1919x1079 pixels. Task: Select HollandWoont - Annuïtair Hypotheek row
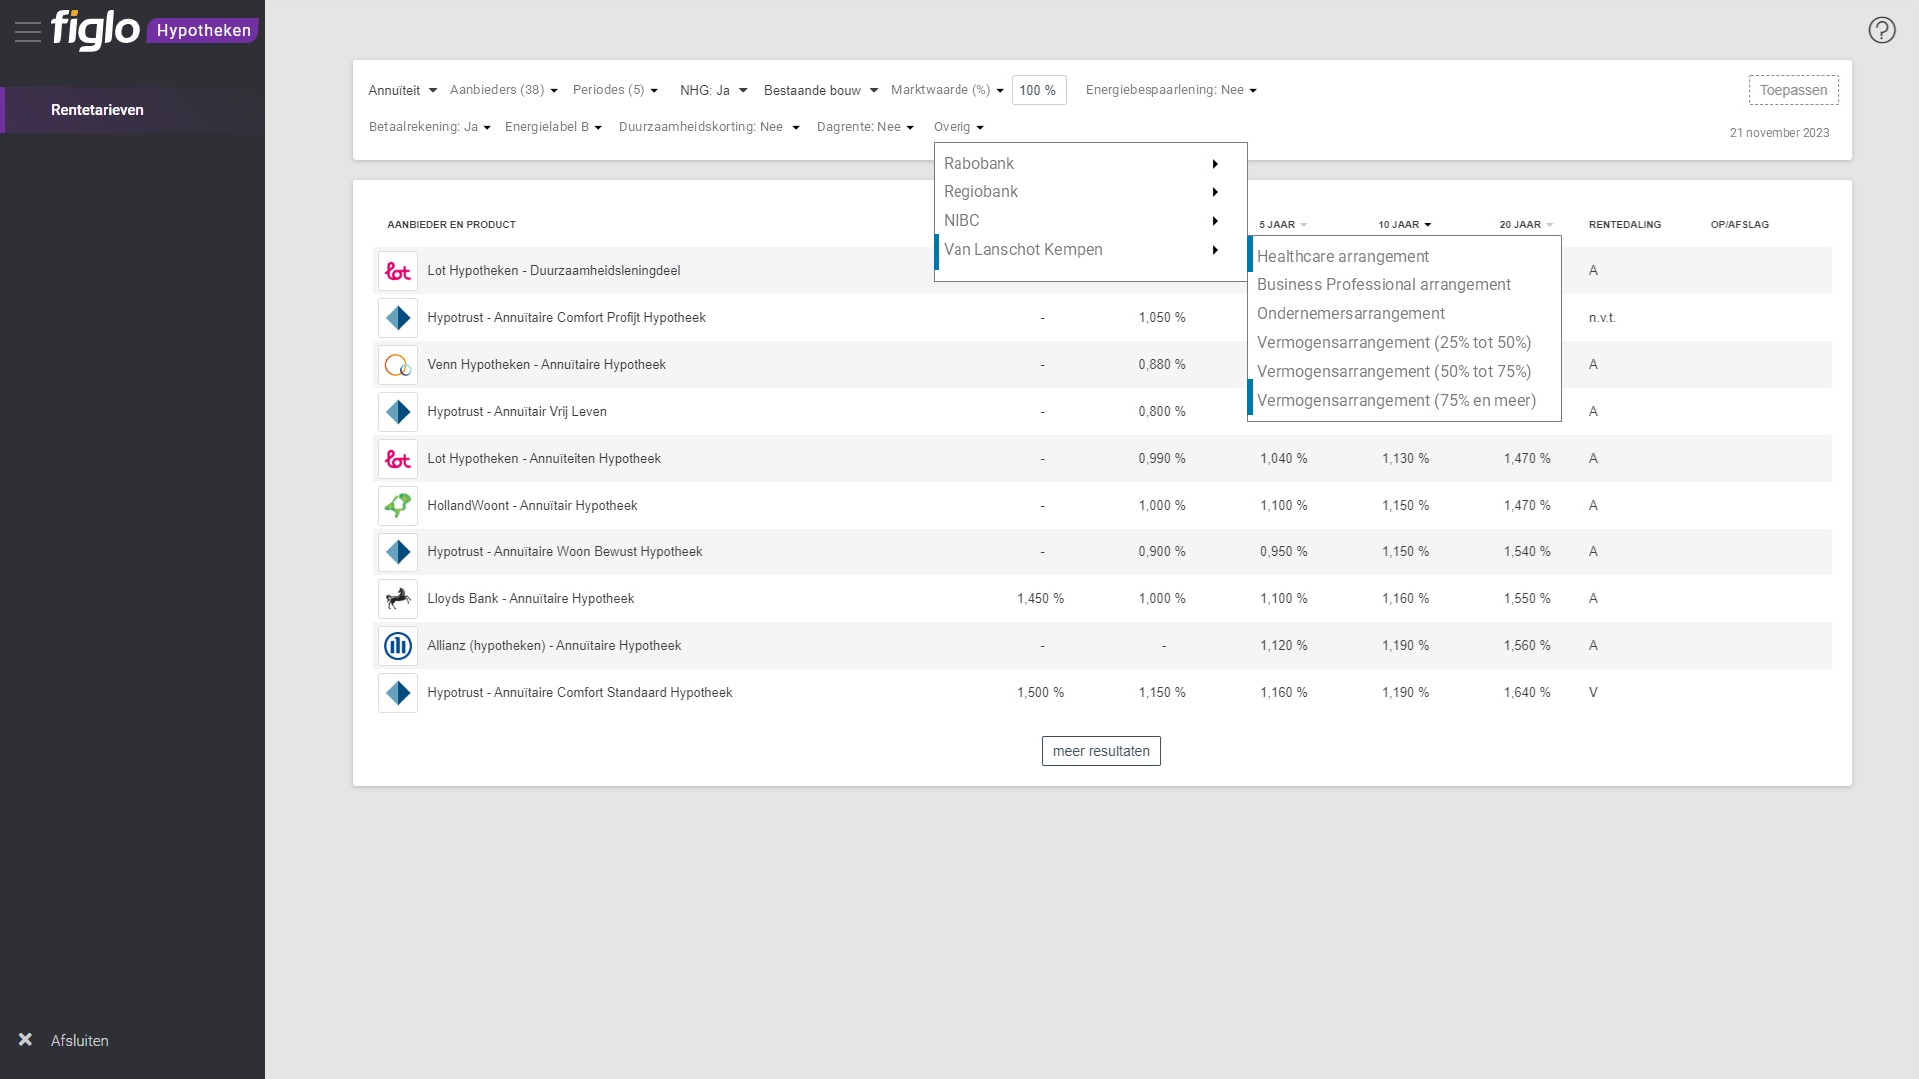1102,506
